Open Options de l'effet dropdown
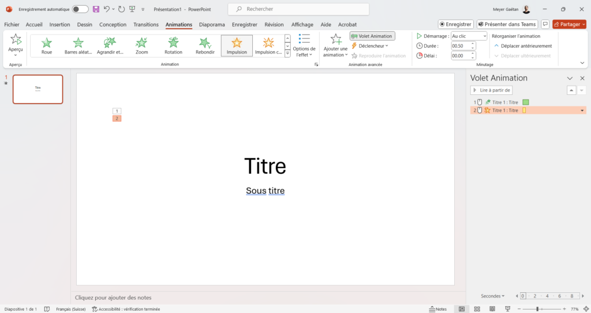This screenshot has height=313, width=591. pos(304,45)
